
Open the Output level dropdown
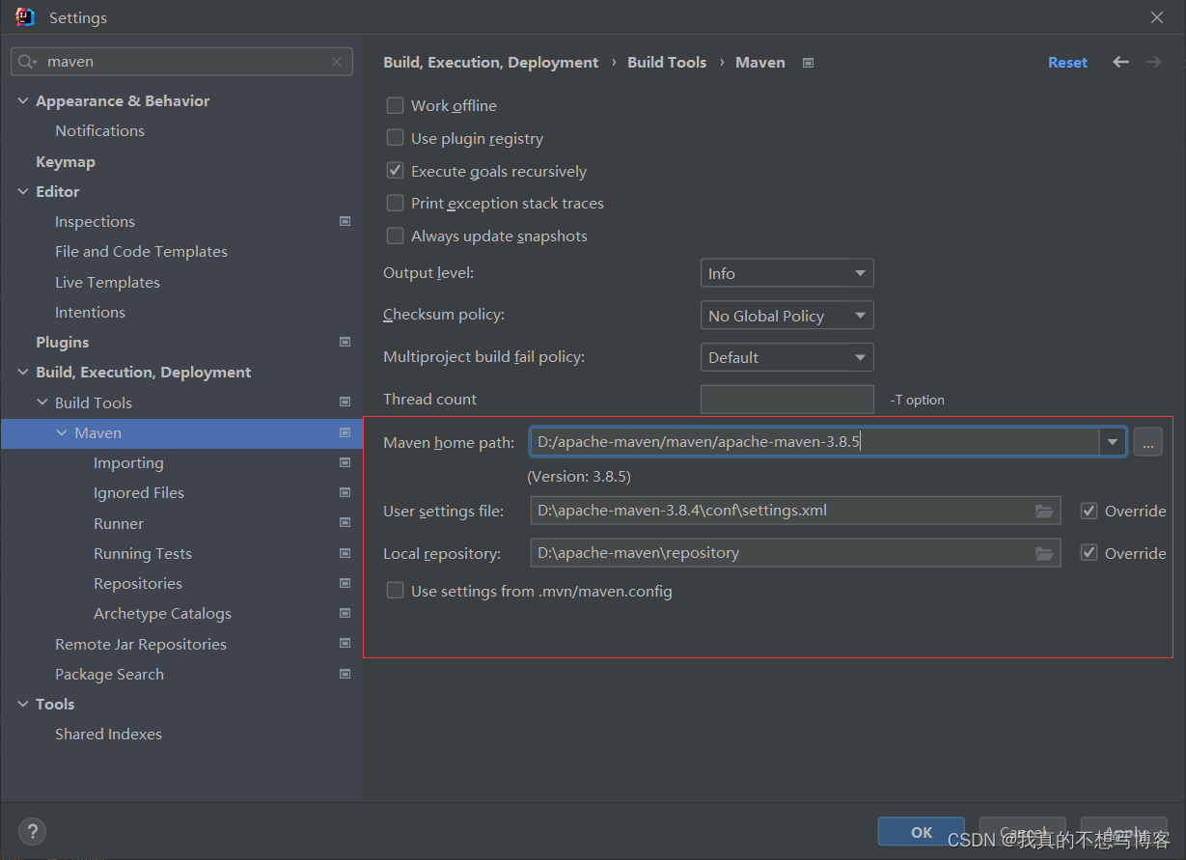click(786, 273)
